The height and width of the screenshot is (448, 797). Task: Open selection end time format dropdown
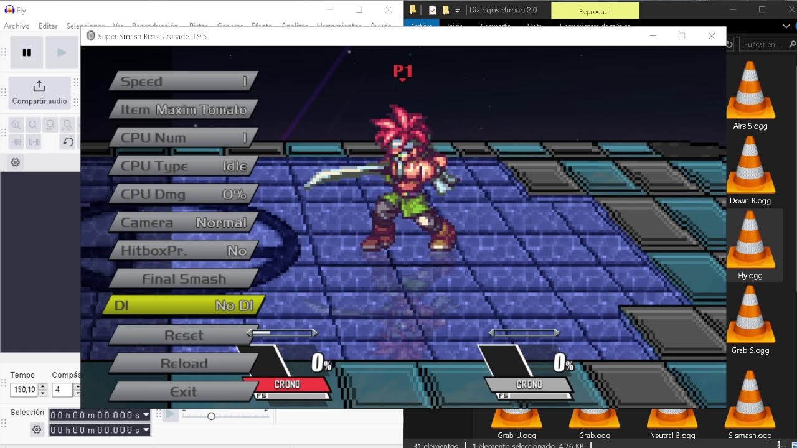146,430
